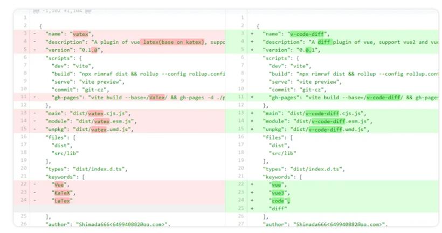Select the removed description line mentioning latex
The width and height of the screenshot is (442, 233).
(119, 42)
